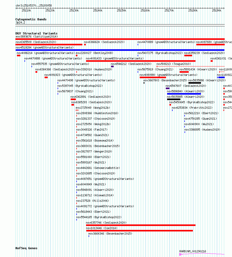
Task: Select nsv5835886 (Almarri2020) label
Action: click(x=207, y=81)
